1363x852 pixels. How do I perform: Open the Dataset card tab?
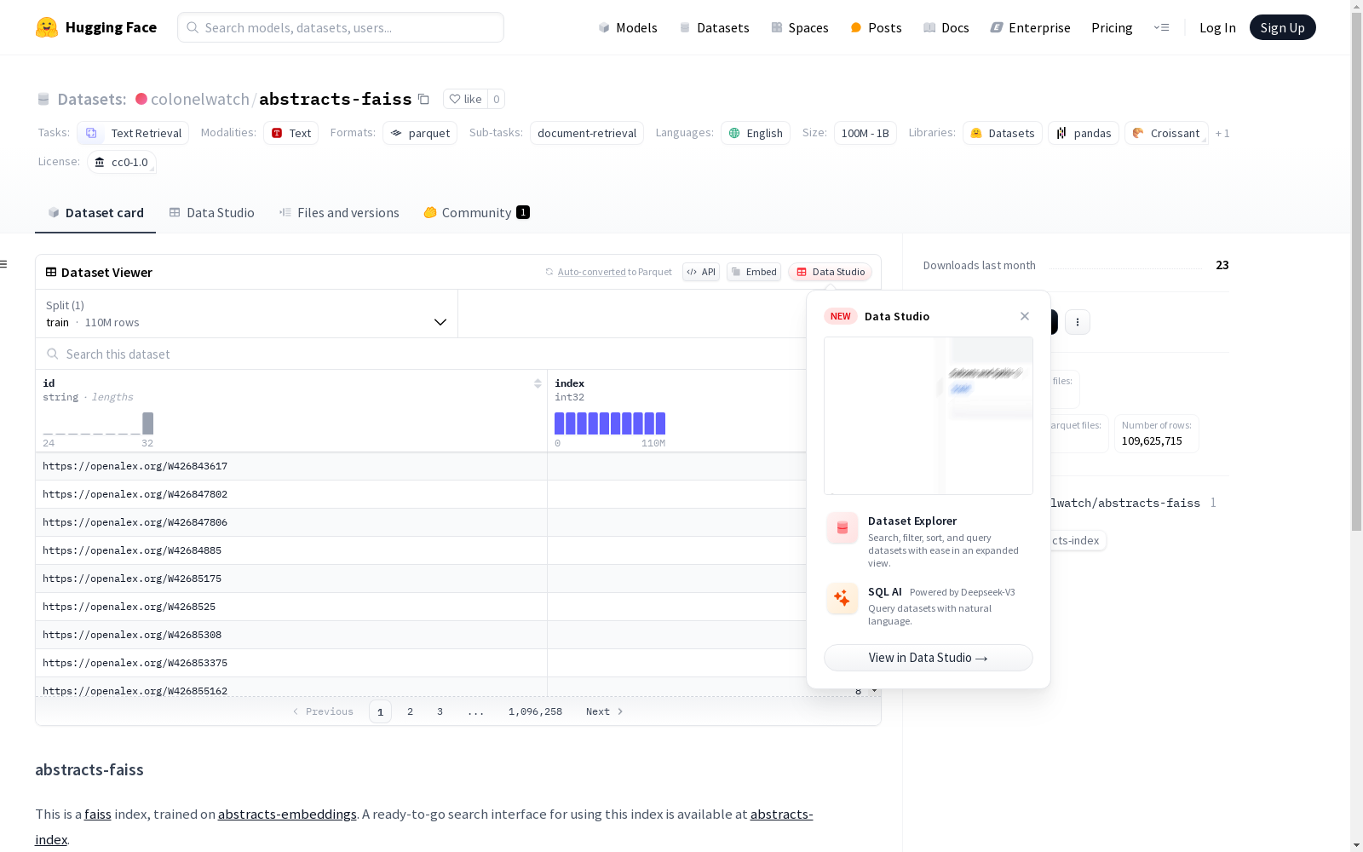point(95,213)
